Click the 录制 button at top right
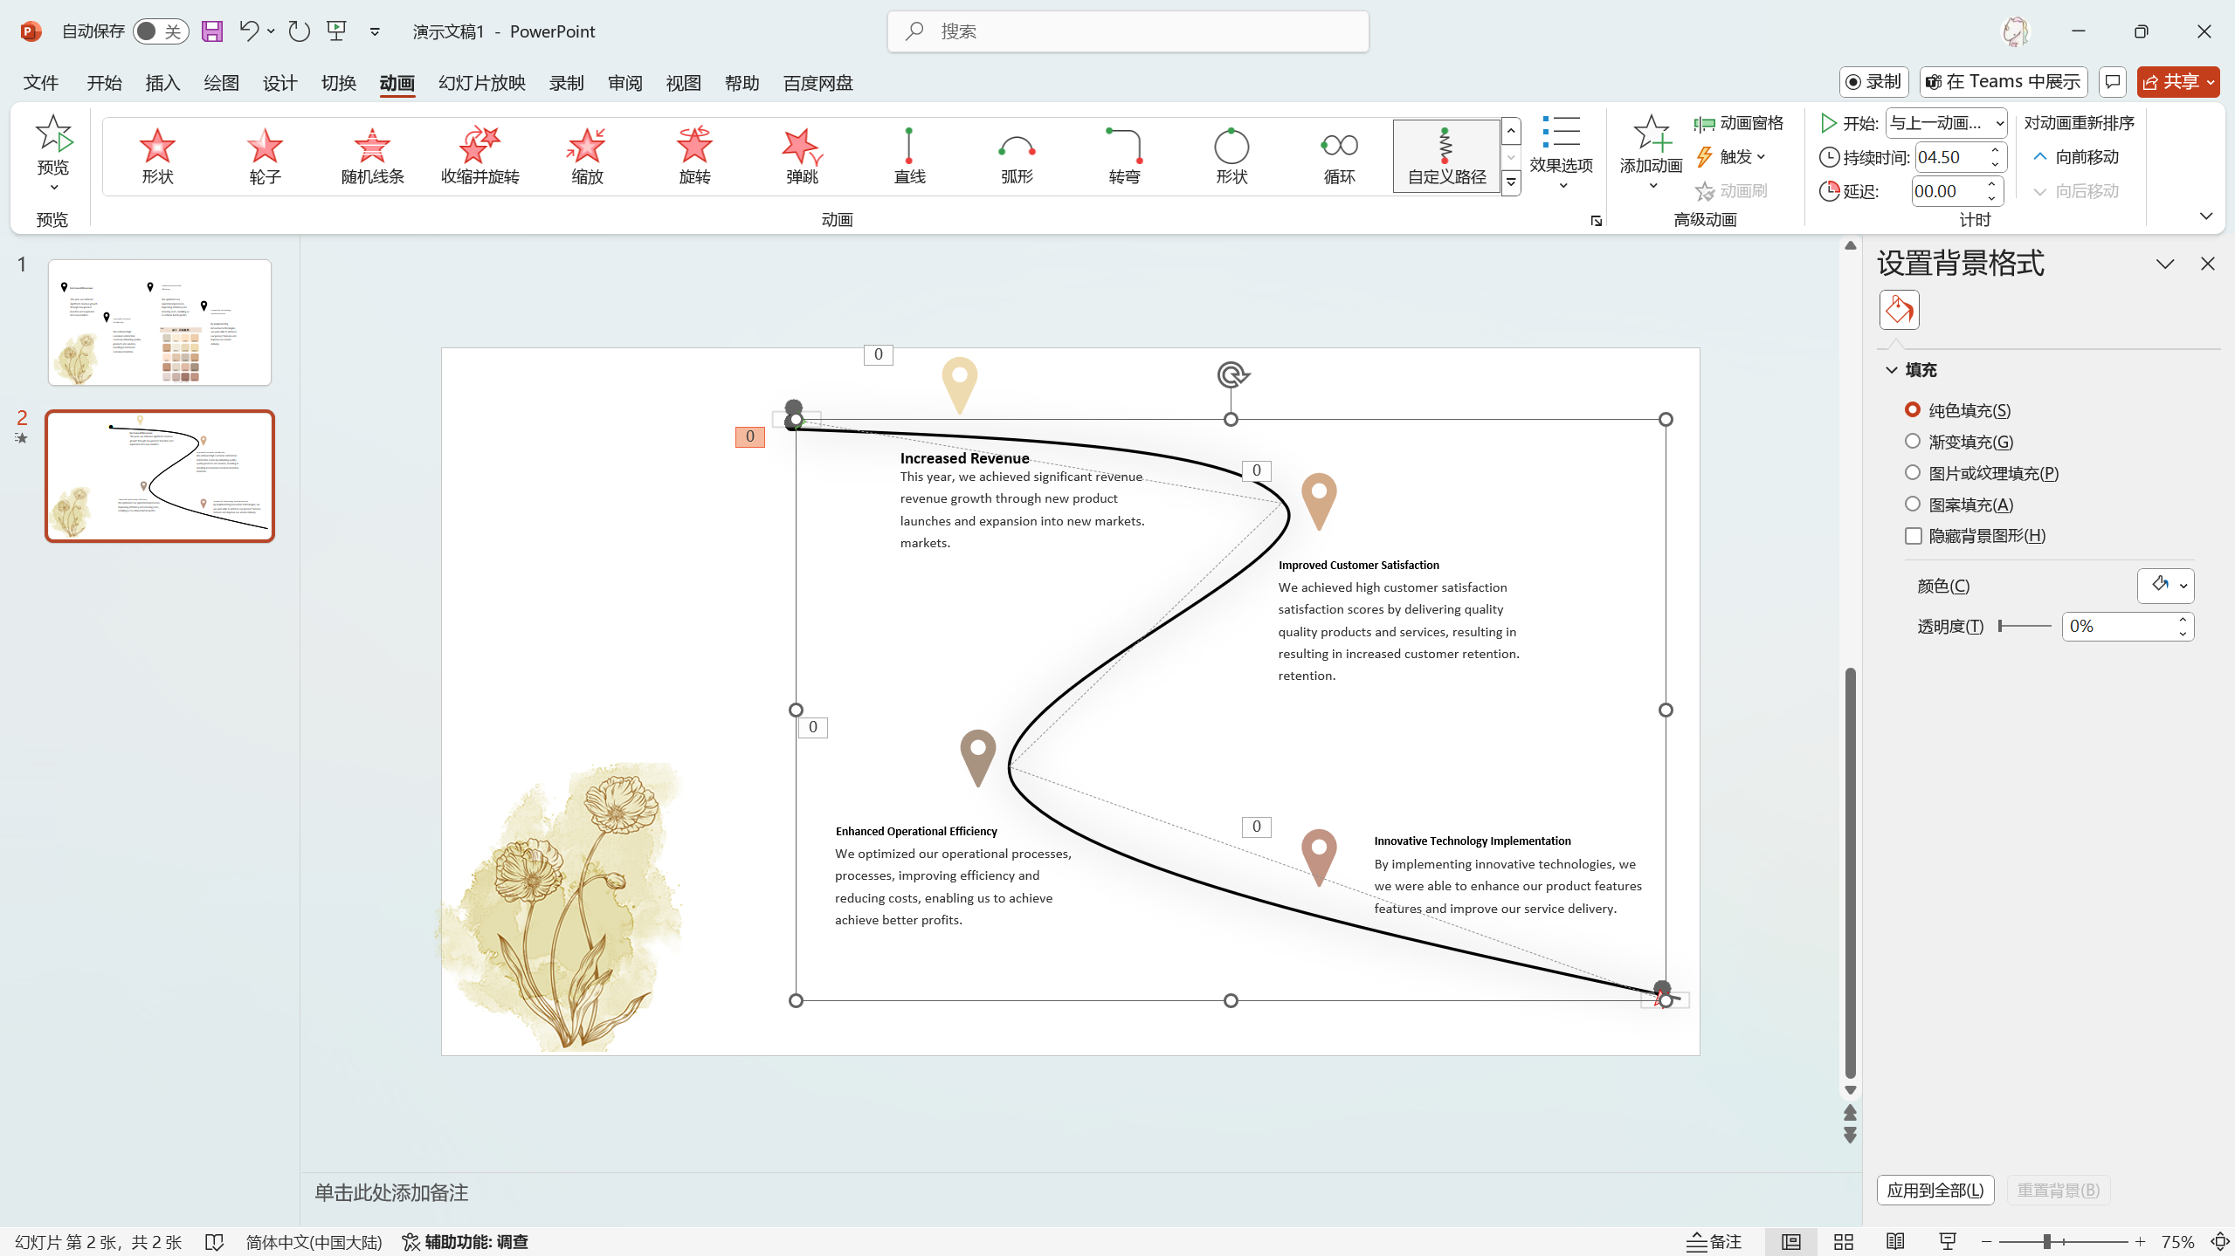Image resolution: width=2235 pixels, height=1256 pixels. click(1873, 82)
